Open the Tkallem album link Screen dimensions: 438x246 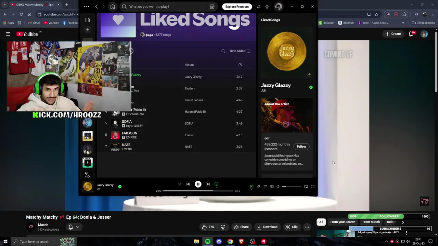pos(190,88)
